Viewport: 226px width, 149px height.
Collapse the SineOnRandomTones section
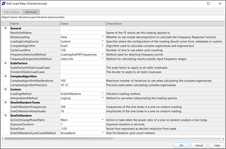coord(6,102)
